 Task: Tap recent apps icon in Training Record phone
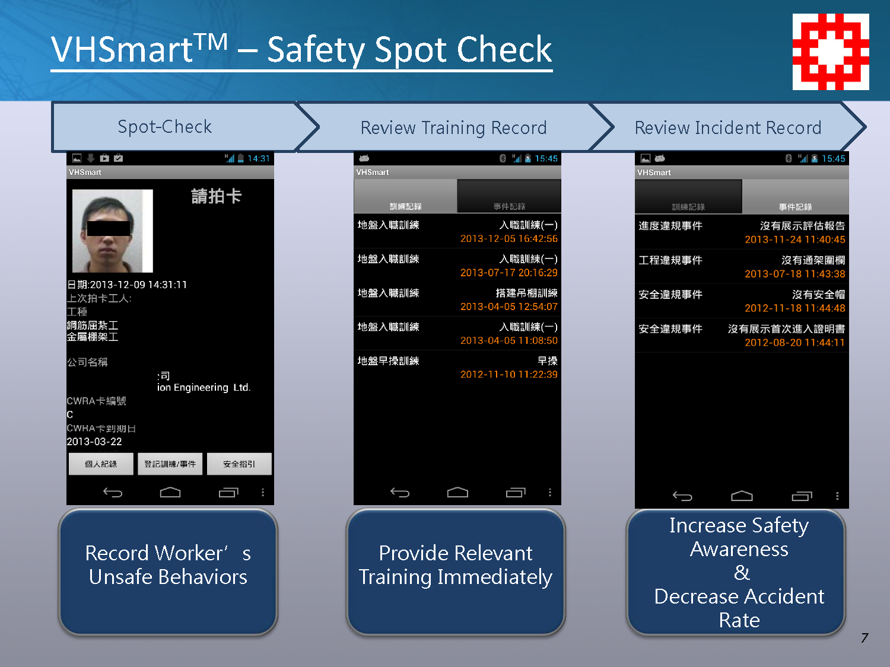pos(516,492)
